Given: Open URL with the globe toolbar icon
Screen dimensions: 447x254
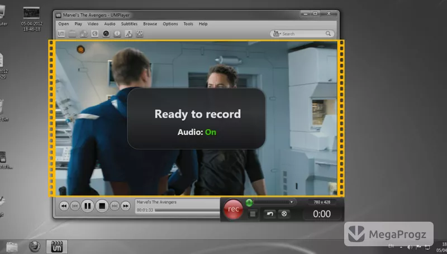Looking at the screenshot, I should pos(94,34).
